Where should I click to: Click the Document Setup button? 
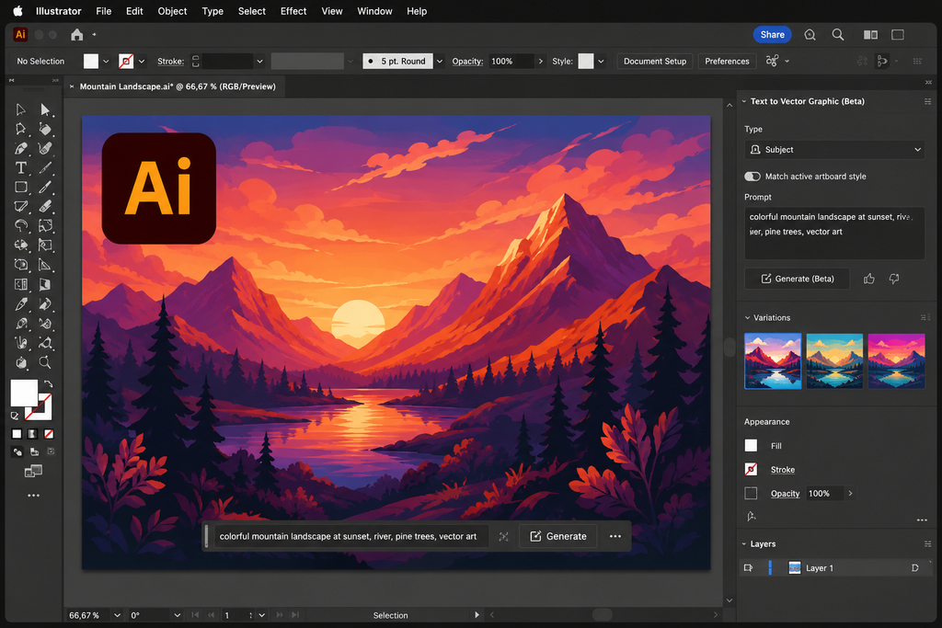(x=655, y=62)
